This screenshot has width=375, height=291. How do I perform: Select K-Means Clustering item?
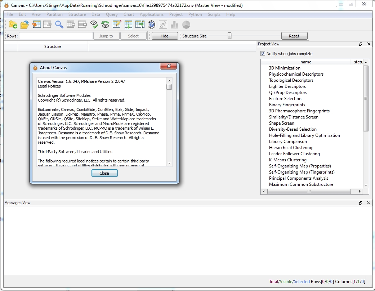point(288,160)
